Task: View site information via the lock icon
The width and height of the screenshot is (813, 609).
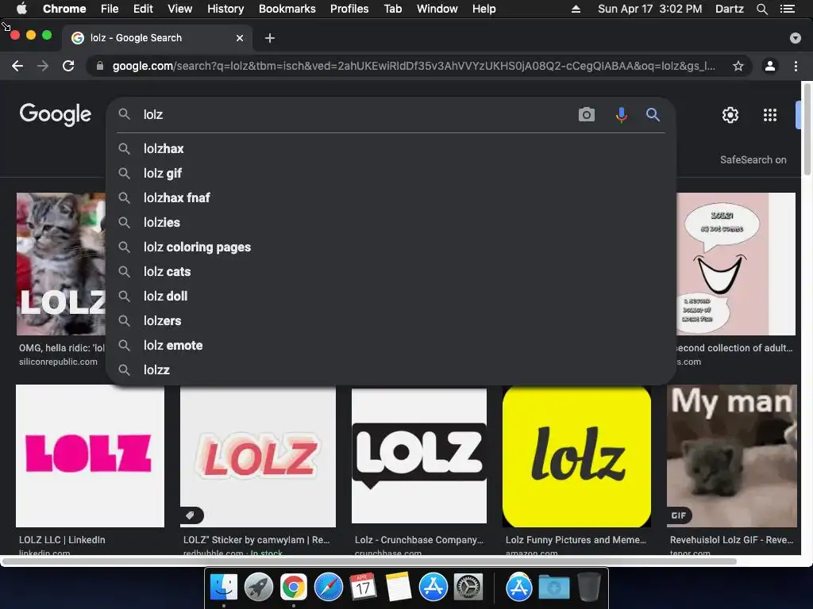Action: pos(100,66)
